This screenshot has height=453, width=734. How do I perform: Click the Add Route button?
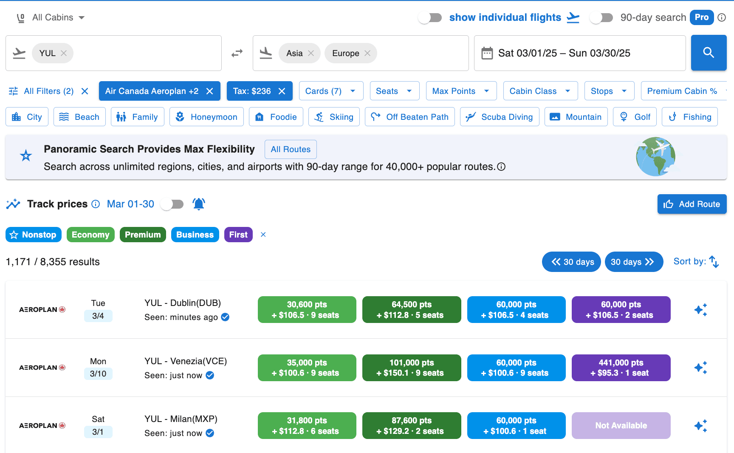(x=692, y=204)
